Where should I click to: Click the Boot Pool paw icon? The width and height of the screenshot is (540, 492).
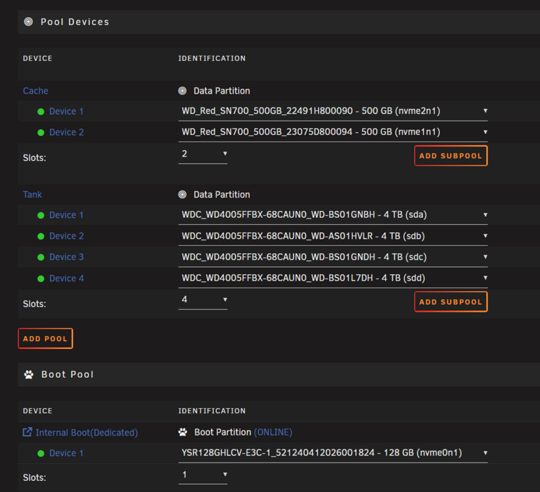point(29,375)
